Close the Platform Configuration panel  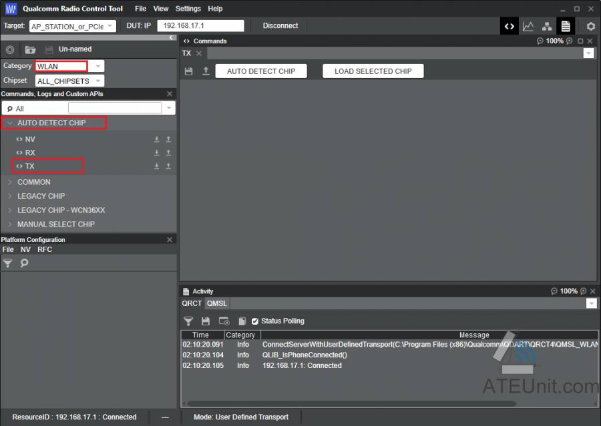coord(170,239)
